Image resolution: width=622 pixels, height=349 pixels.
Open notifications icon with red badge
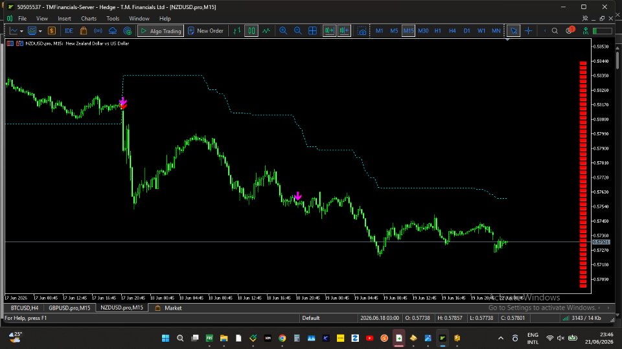point(570,30)
